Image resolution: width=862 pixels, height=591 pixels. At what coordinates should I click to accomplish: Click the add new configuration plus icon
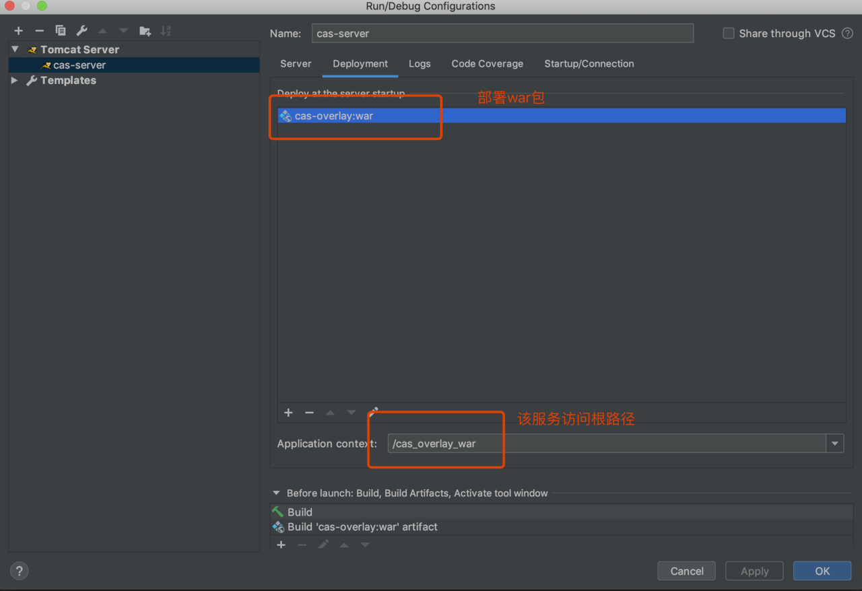click(x=18, y=30)
